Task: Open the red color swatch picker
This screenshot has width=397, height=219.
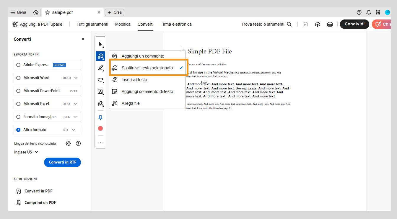Action: (x=100, y=128)
